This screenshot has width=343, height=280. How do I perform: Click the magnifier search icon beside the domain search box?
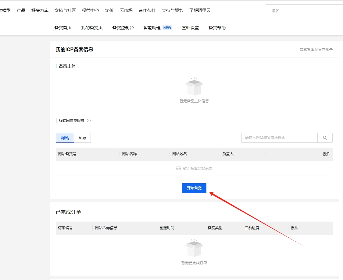[325, 138]
